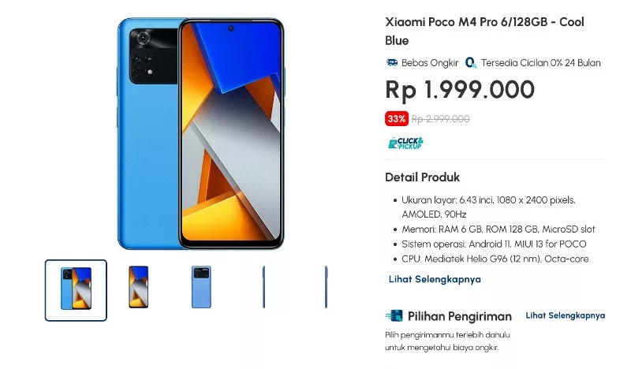Click the red 33% discount badge
Image resolution: width=631 pixels, height=369 pixels.
(397, 119)
